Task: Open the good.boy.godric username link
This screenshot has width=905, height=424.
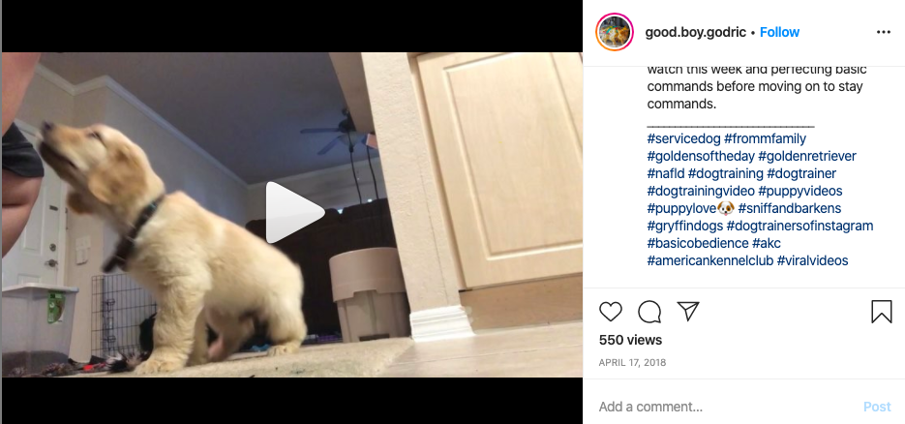Action: (x=696, y=32)
